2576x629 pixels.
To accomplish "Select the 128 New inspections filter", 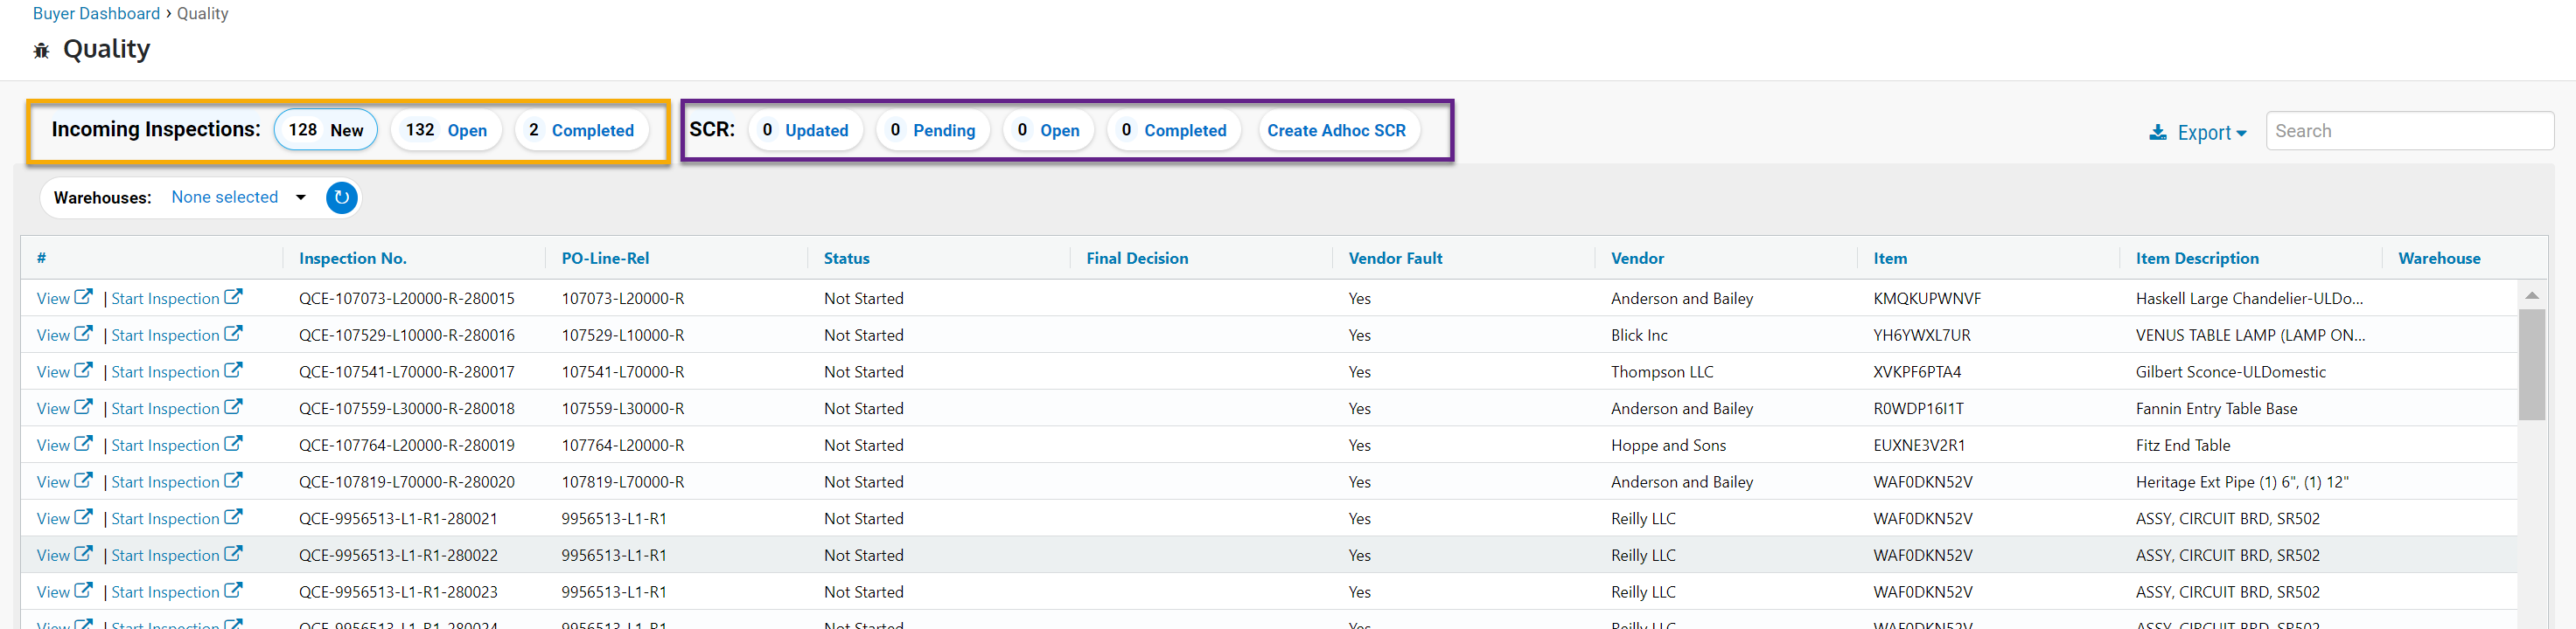I will pos(326,131).
